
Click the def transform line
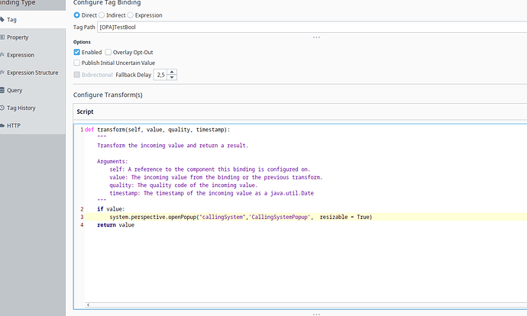point(157,130)
